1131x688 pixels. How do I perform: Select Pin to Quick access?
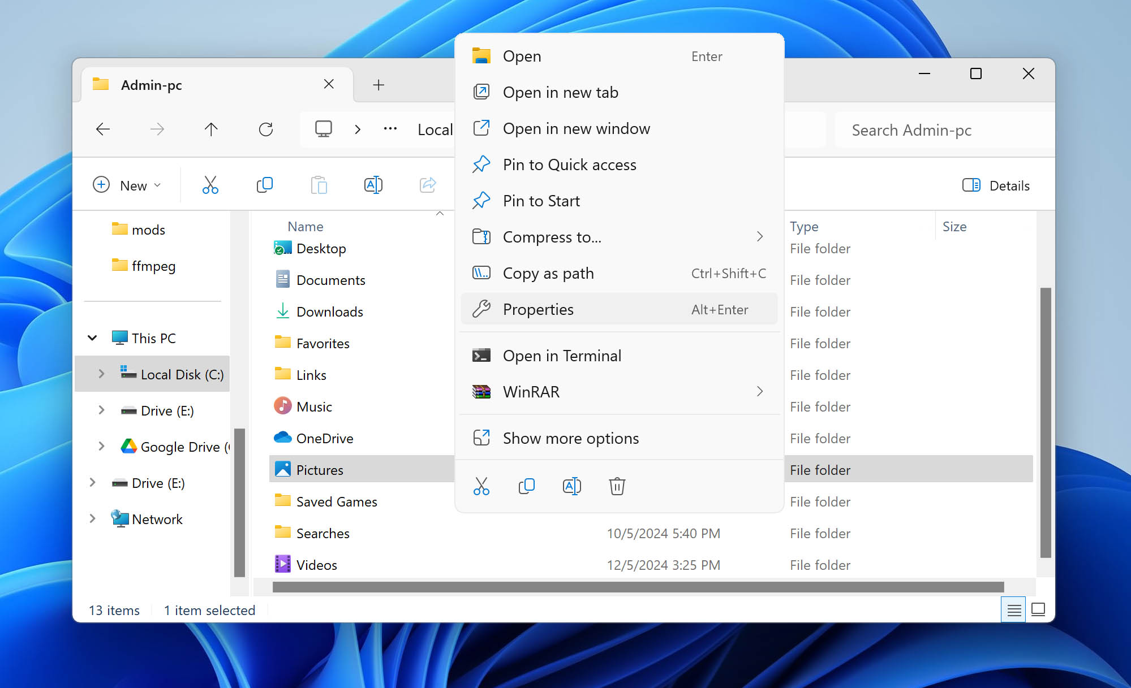point(619,165)
